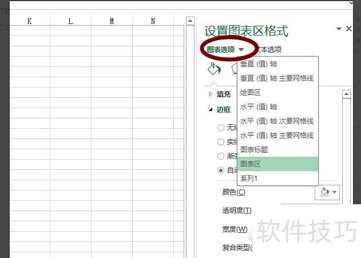Click the 透明度(T) label
Screen dimensions: 361x258
coord(237,211)
